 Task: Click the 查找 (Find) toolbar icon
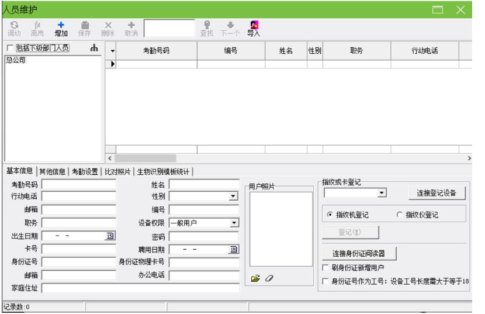click(207, 29)
